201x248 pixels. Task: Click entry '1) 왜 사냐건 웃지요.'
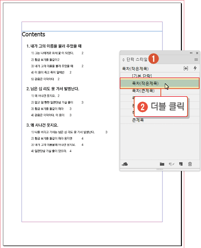(43, 96)
